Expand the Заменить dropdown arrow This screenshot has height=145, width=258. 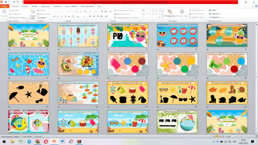pyautogui.click(x=220, y=14)
